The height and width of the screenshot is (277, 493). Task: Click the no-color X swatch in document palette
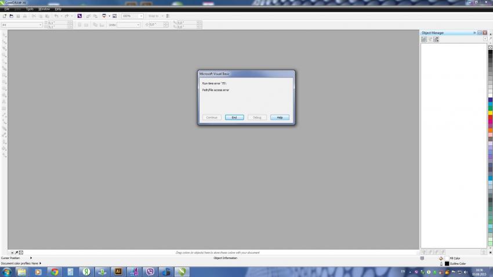click(x=21, y=253)
